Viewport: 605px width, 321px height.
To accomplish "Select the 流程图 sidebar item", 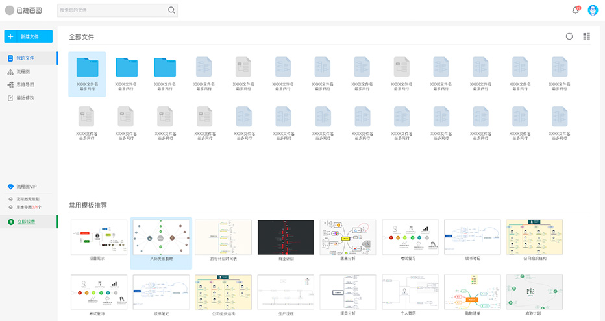I will click(23, 71).
